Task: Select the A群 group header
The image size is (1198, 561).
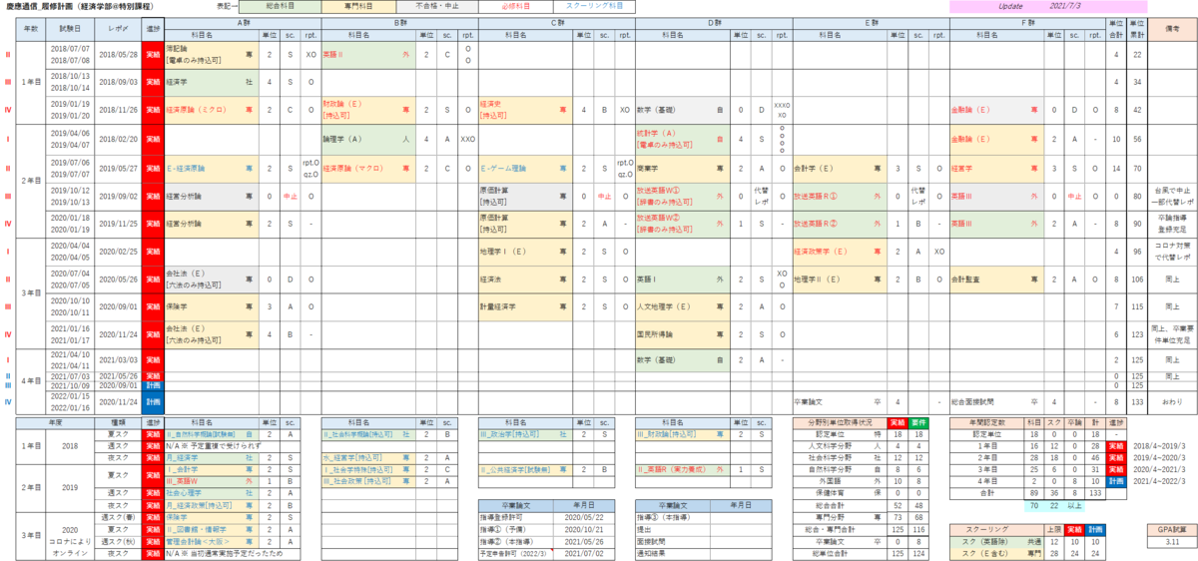Action: pyautogui.click(x=242, y=21)
